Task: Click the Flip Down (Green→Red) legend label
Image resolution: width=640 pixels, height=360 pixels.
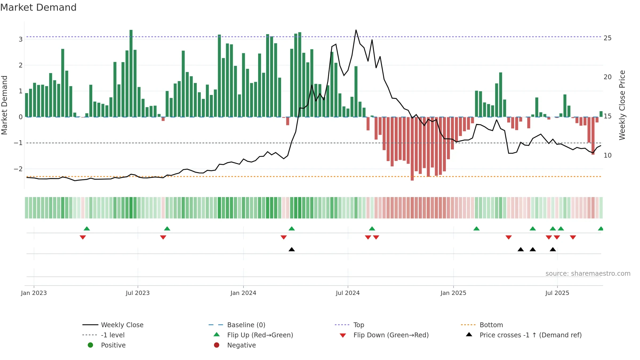Action: click(391, 335)
